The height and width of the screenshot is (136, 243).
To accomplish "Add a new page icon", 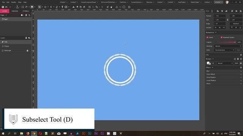I will 29,15.
